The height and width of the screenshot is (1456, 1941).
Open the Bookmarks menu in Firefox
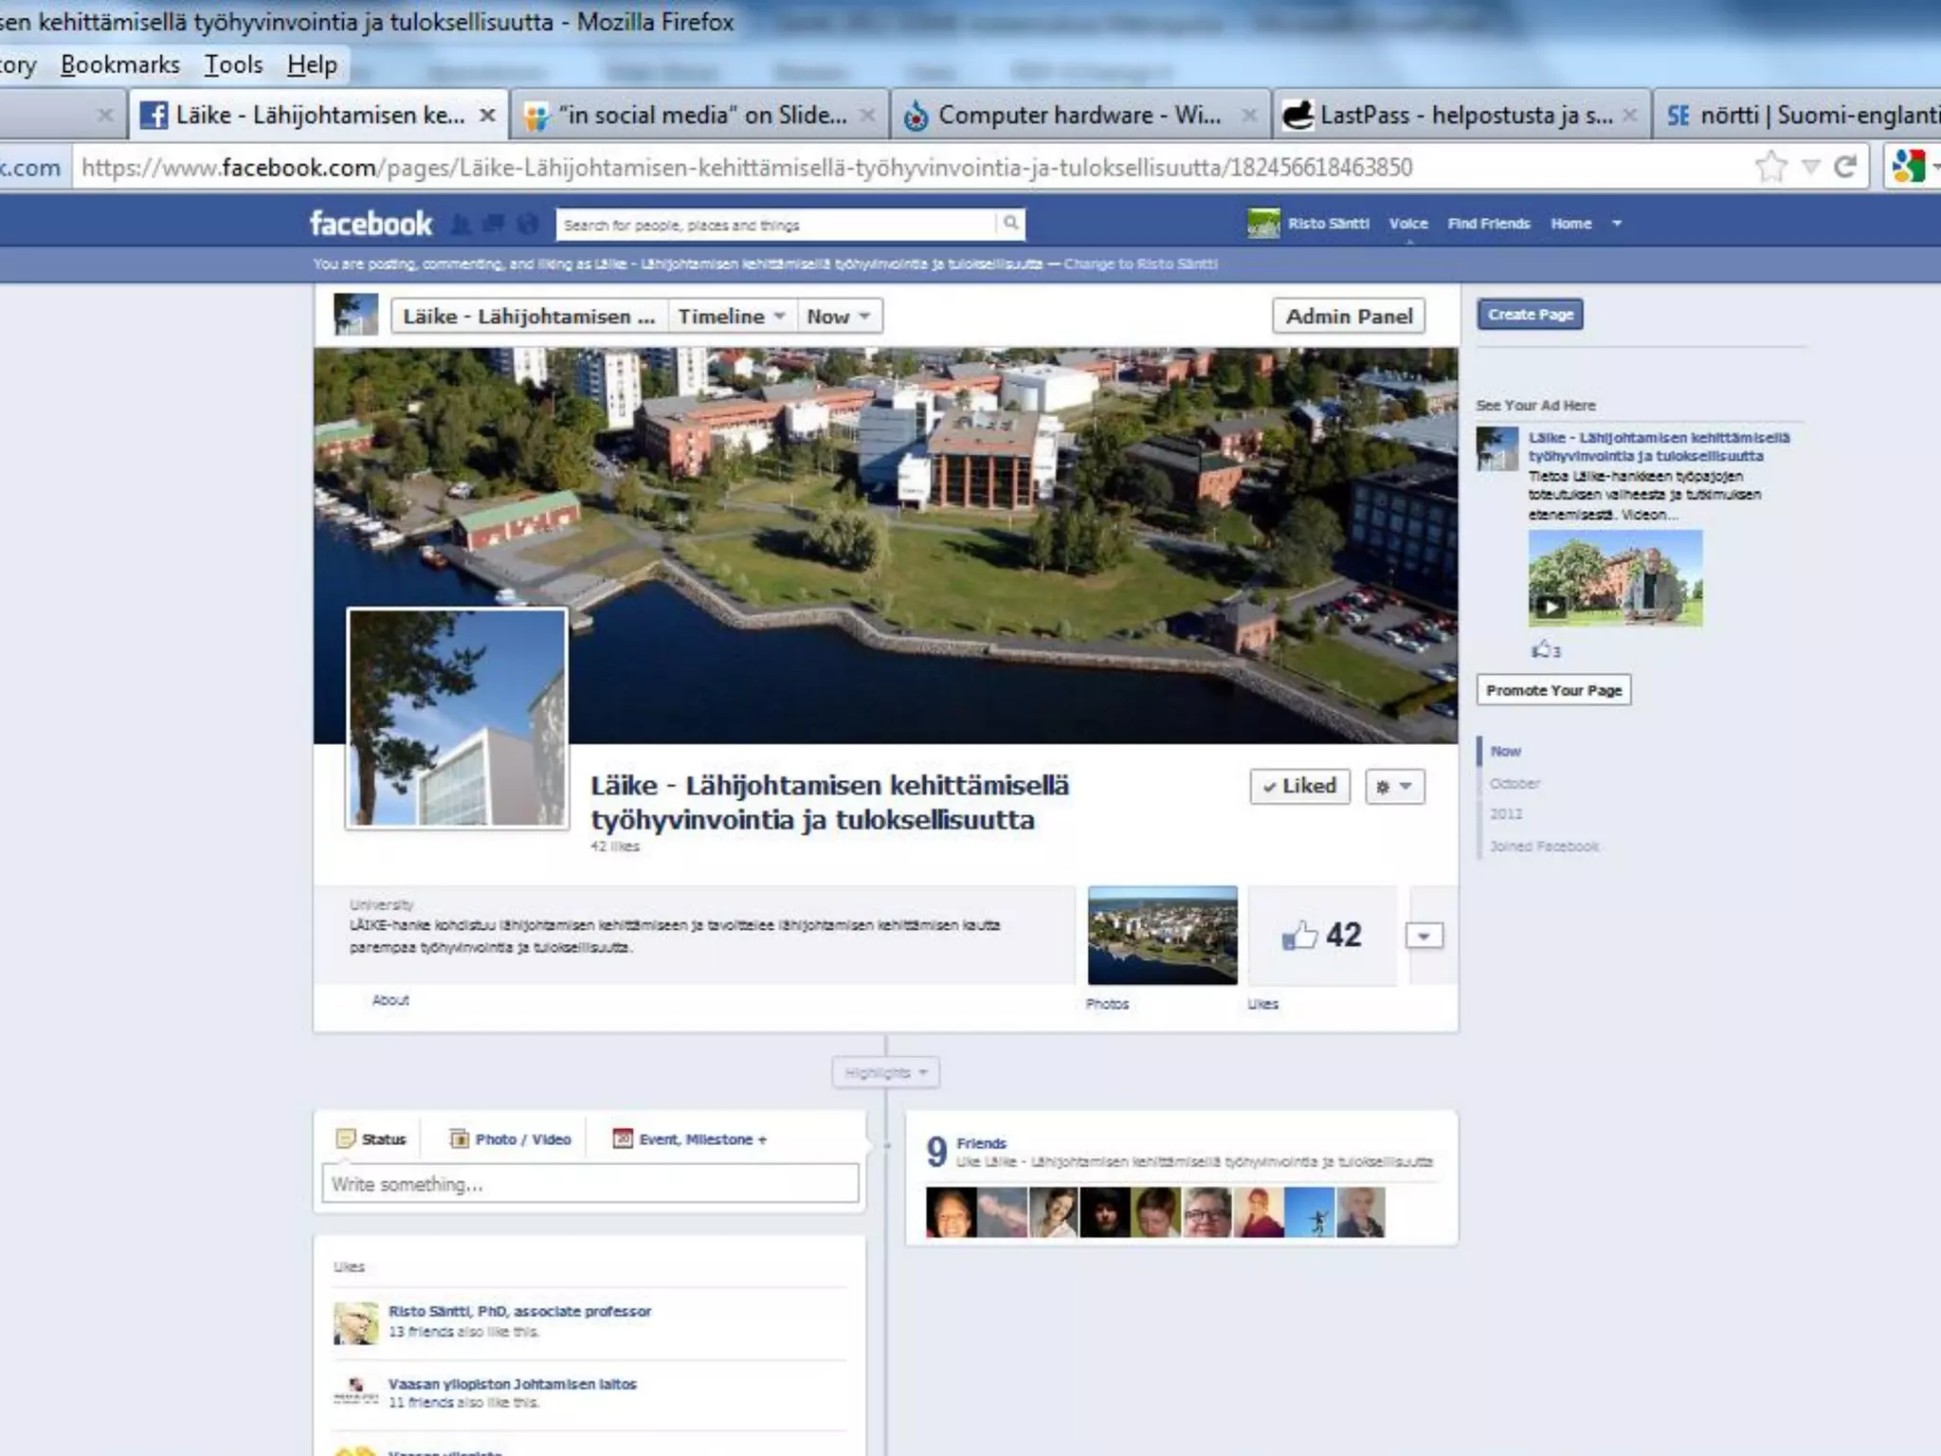point(120,64)
